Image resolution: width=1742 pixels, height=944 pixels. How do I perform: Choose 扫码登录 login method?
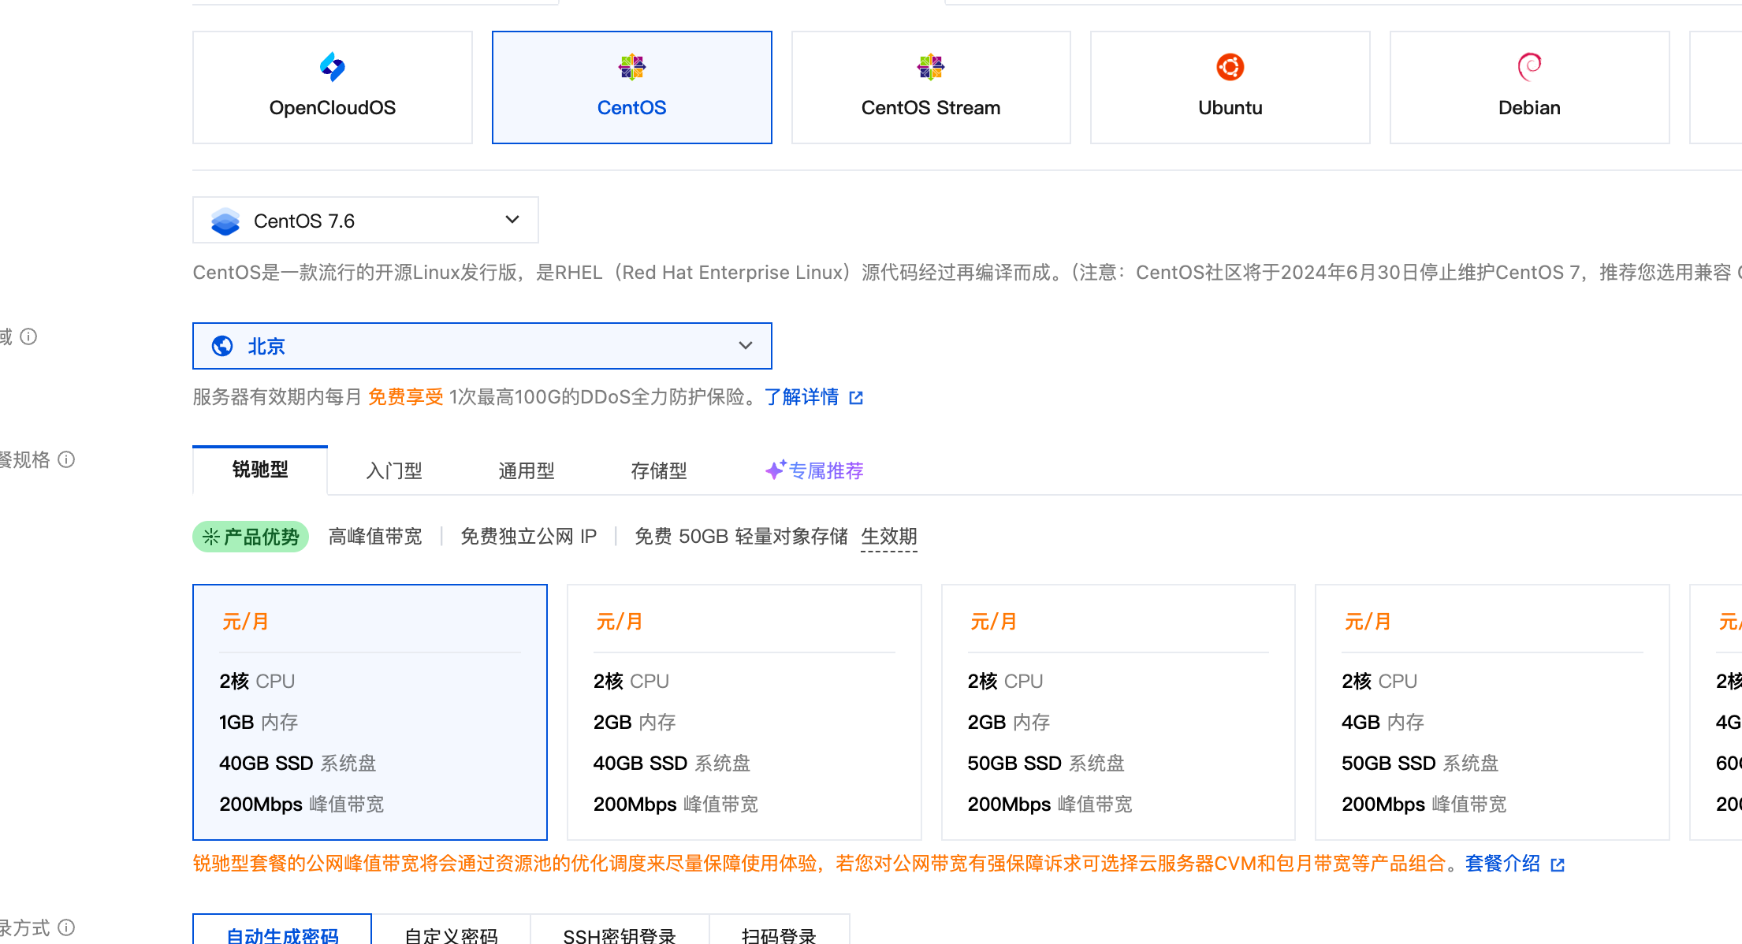[779, 930]
